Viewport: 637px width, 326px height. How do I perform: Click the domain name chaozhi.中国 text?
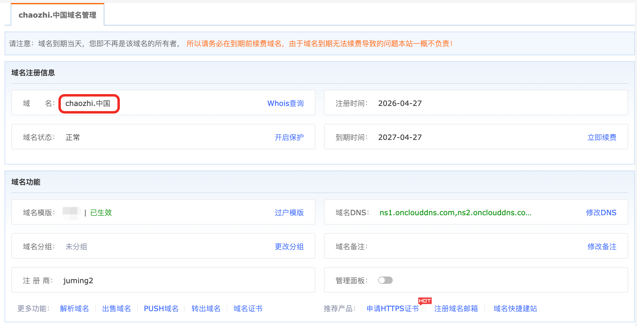(88, 104)
